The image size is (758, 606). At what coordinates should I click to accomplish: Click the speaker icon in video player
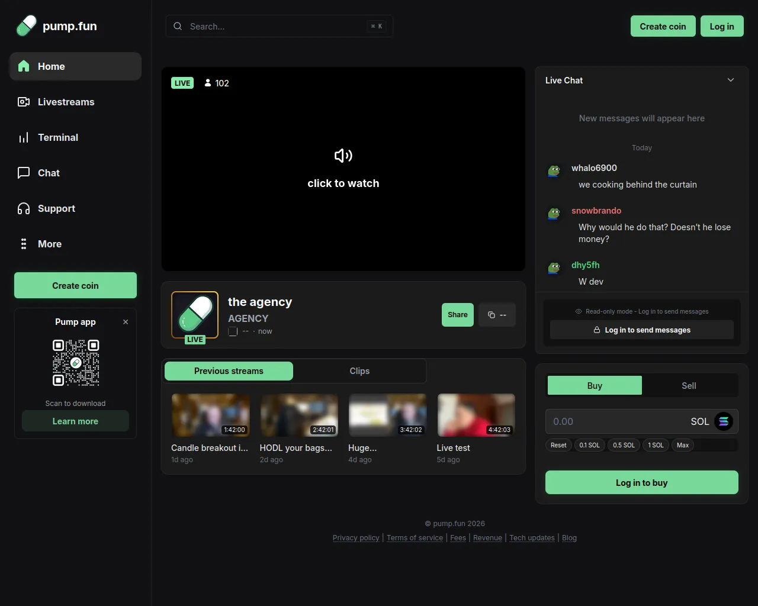pos(343,156)
